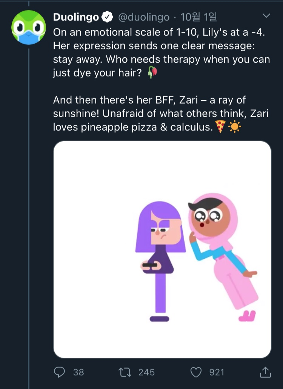Screen dimensions: 283x389
Task: Share the tweet via the upload icon
Action: pyautogui.click(x=265, y=372)
